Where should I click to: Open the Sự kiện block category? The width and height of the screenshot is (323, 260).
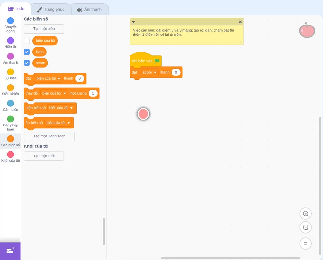pos(10,74)
